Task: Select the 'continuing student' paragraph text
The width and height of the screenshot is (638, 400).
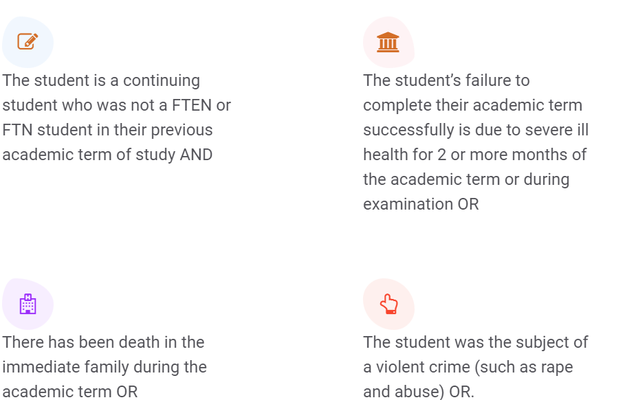Action: (x=117, y=118)
